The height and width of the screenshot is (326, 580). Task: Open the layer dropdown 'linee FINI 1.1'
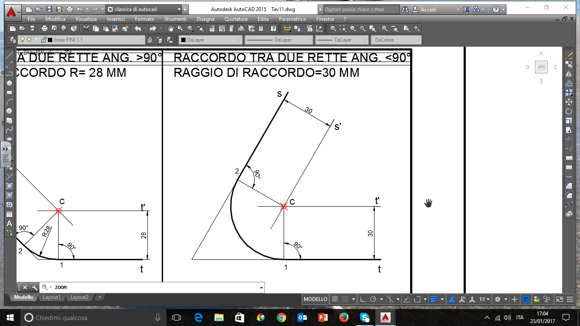pyautogui.click(x=82, y=40)
